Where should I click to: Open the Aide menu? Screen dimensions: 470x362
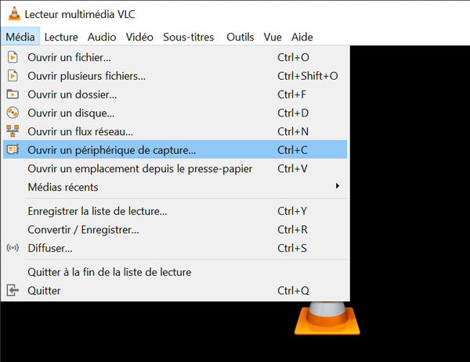coord(302,37)
